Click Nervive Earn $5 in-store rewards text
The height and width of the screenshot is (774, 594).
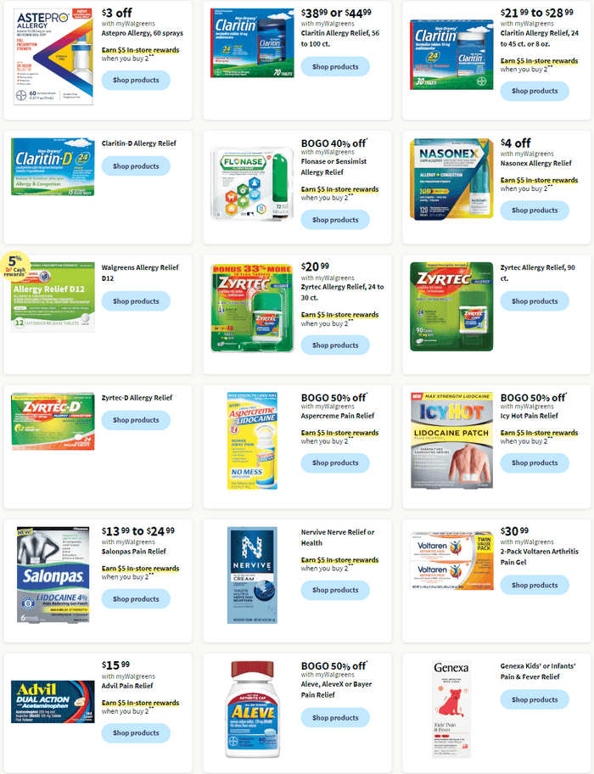pos(339,560)
